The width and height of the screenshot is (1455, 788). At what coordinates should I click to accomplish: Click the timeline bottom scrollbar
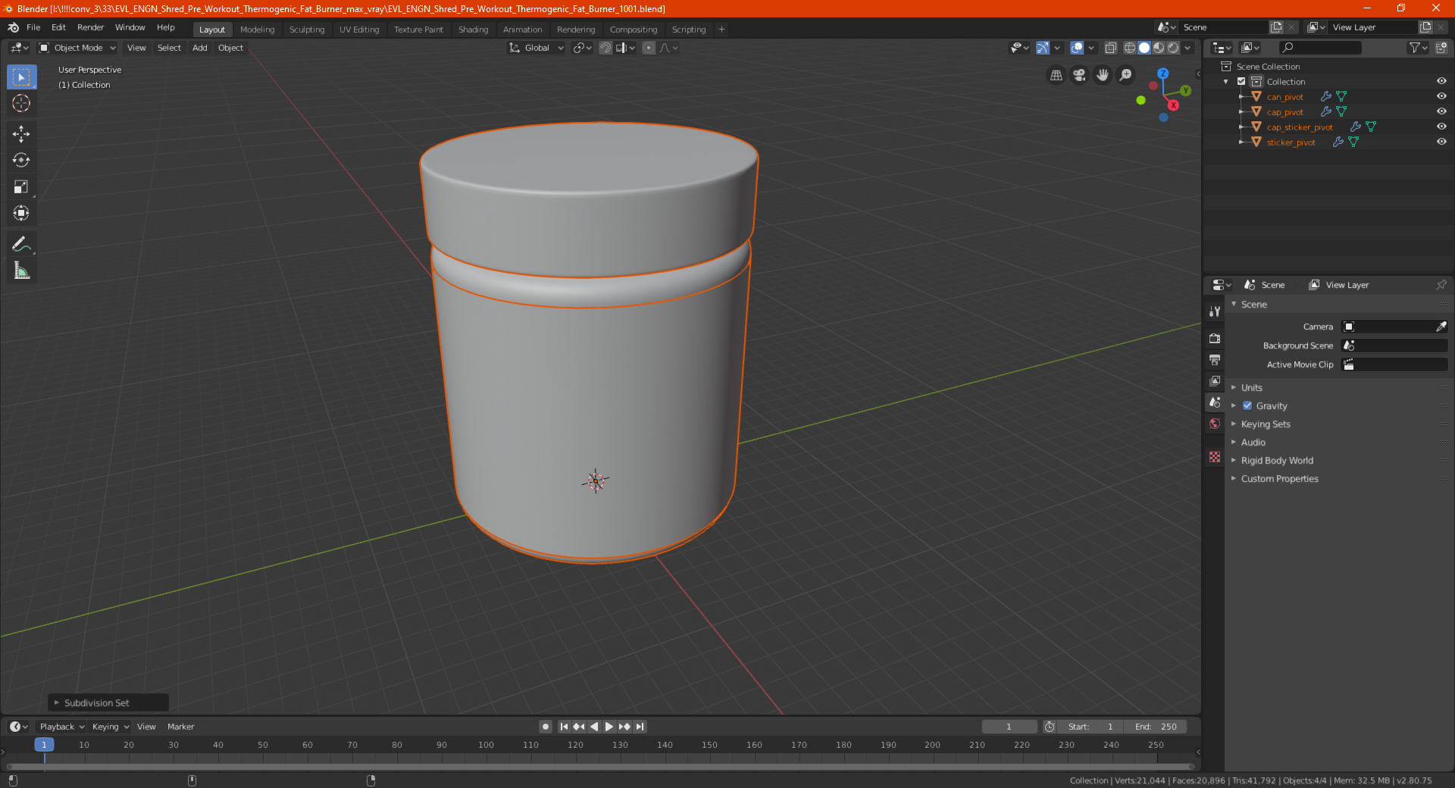click(x=599, y=767)
